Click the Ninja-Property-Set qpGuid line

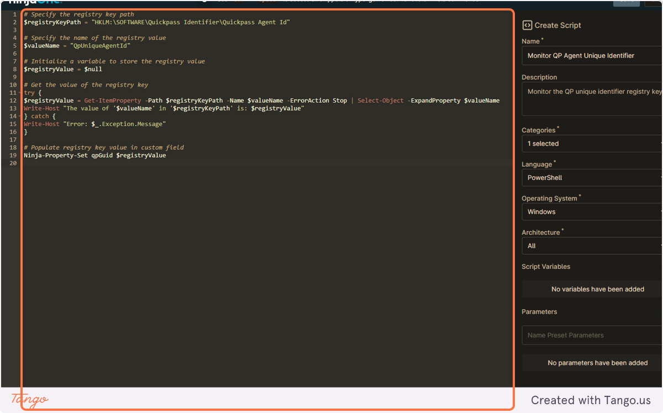tap(95, 156)
